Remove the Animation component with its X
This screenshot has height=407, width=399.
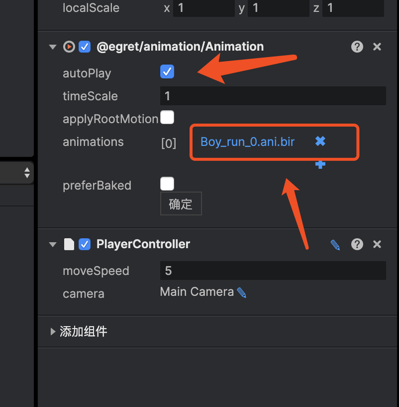click(x=377, y=47)
